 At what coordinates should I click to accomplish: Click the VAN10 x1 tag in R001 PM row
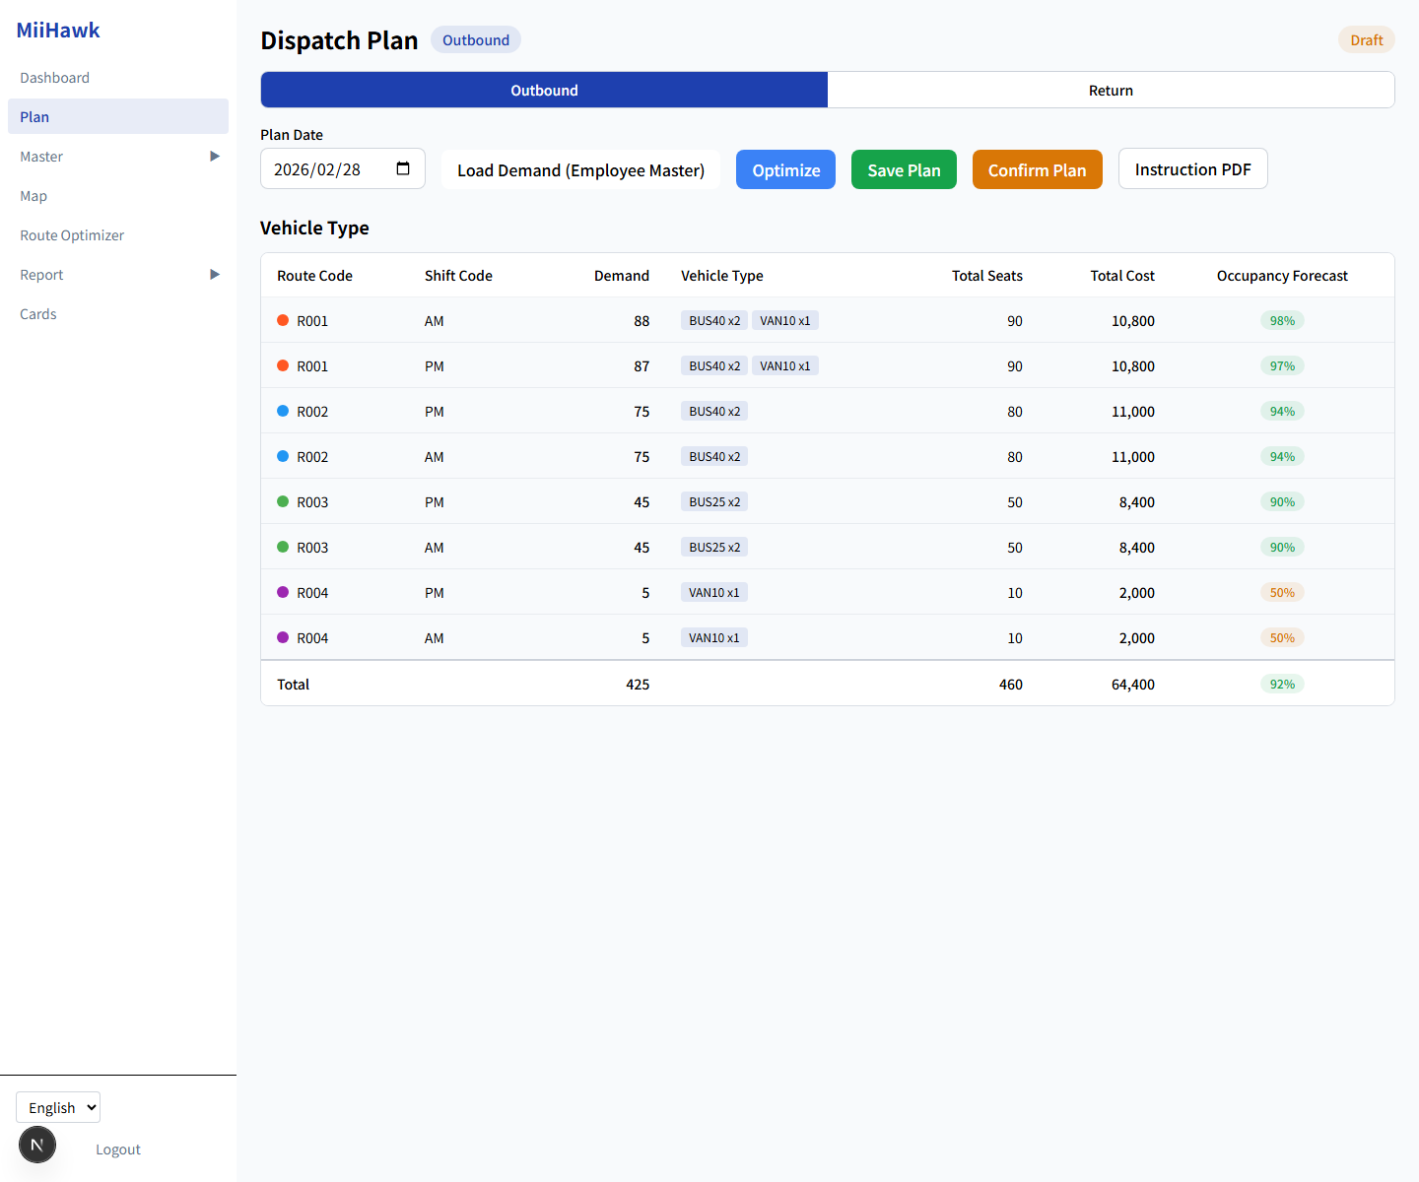[x=784, y=366]
